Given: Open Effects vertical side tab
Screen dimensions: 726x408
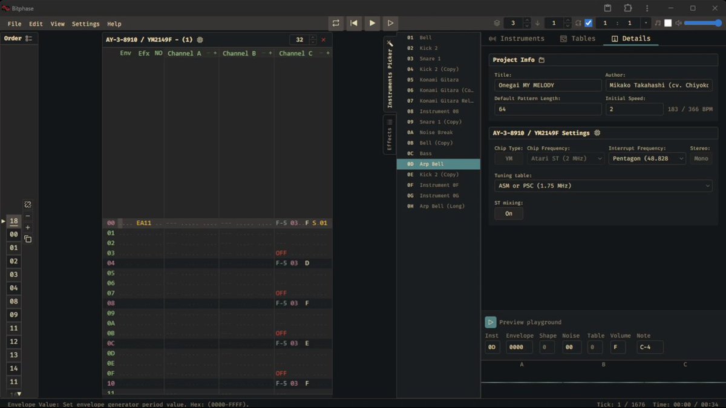Looking at the screenshot, I should pos(390,135).
